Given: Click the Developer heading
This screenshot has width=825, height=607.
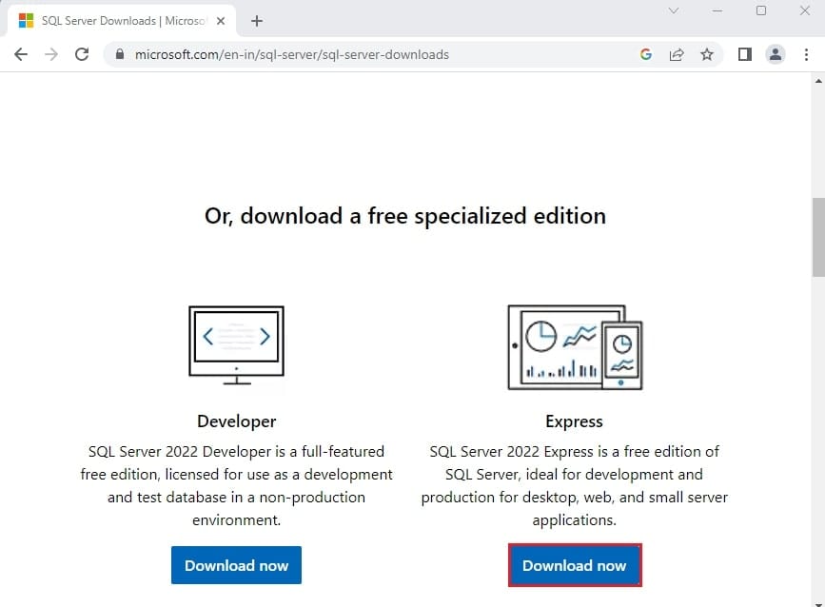Looking at the screenshot, I should [x=236, y=421].
